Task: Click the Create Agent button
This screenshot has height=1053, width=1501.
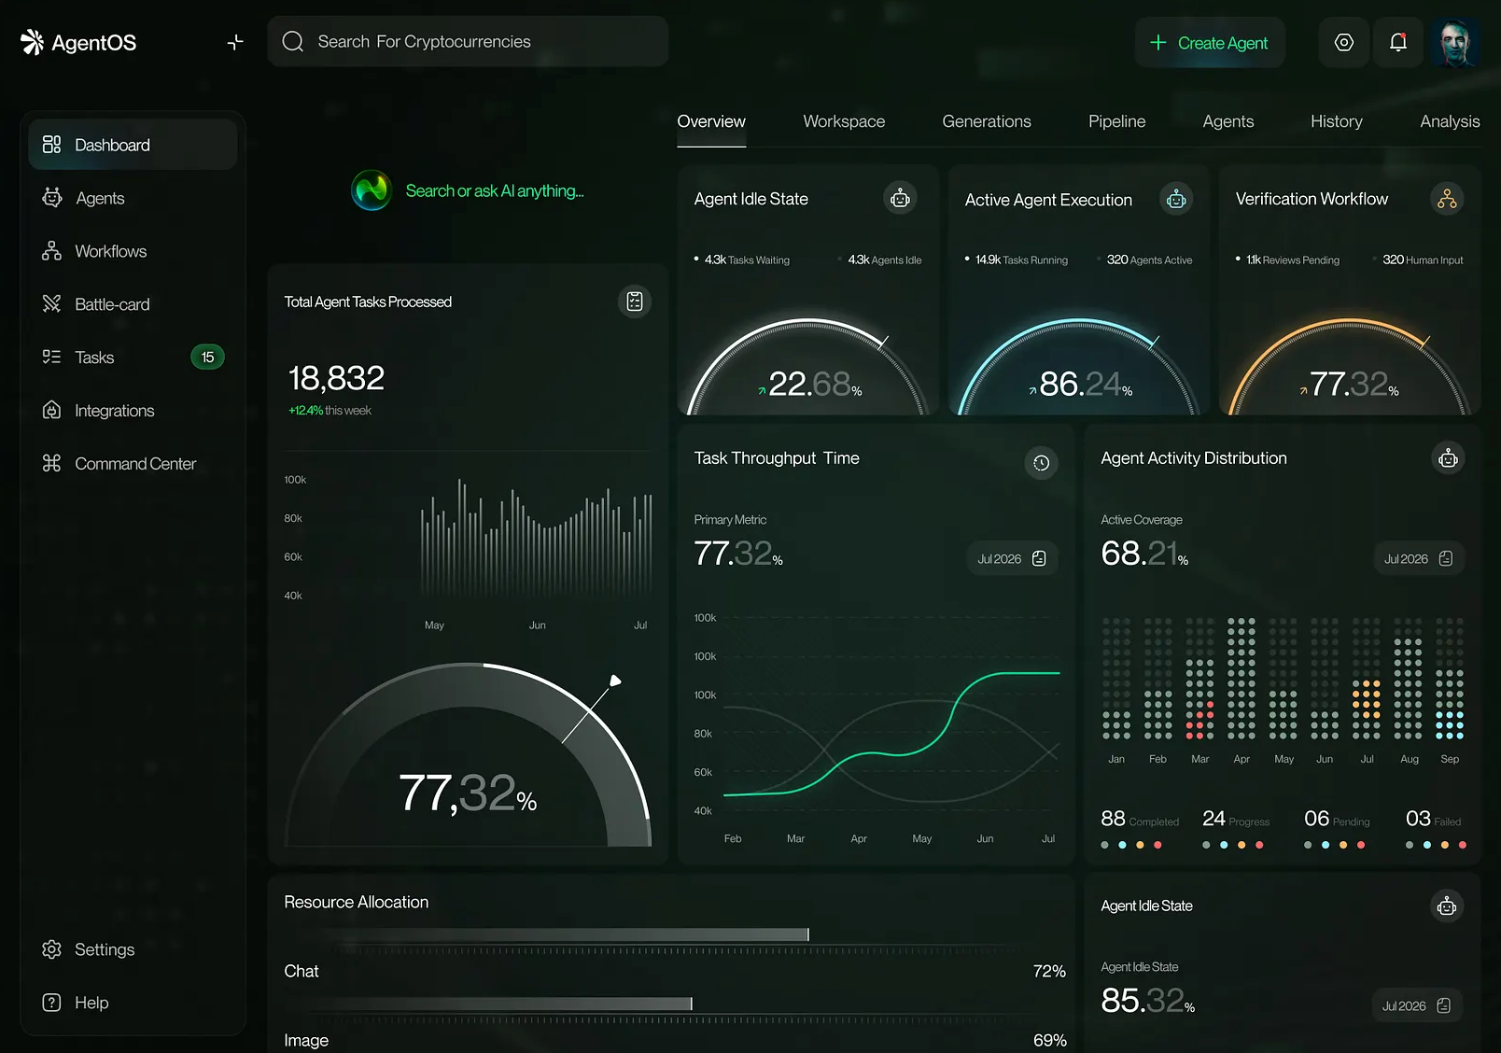Action: [x=1210, y=43]
